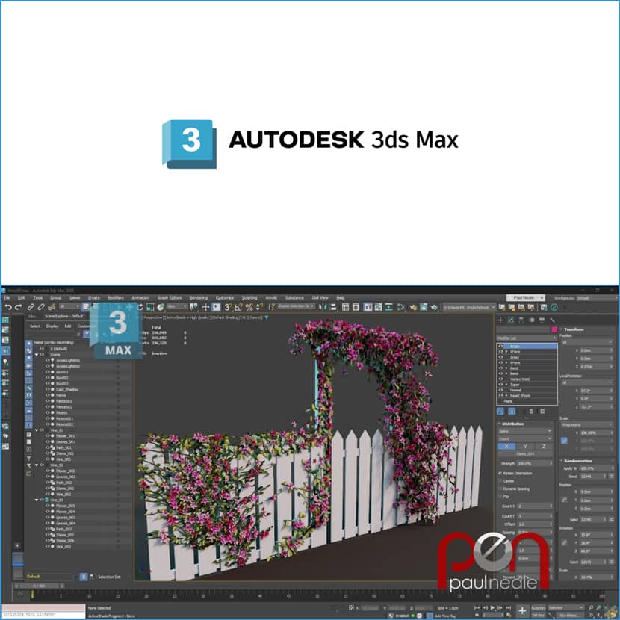Select the Link objects chain icon

pos(31,307)
